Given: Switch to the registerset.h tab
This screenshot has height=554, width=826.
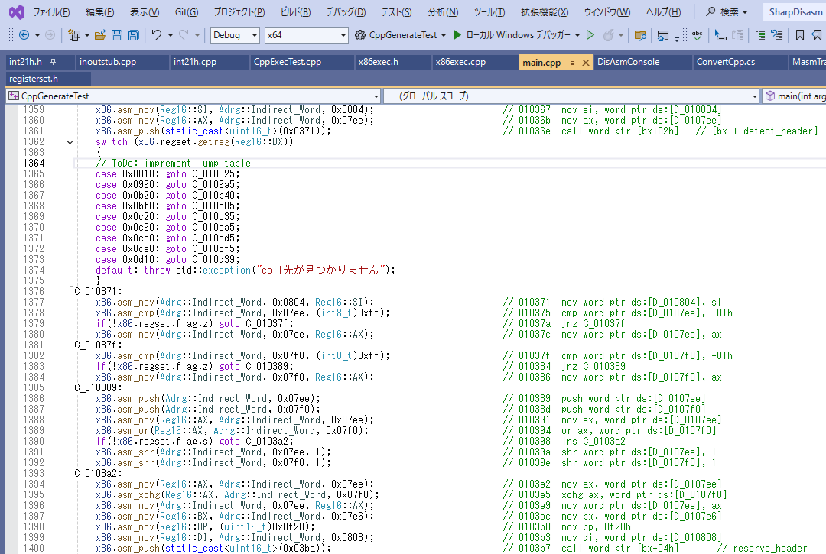Looking at the screenshot, I should click(48, 79).
